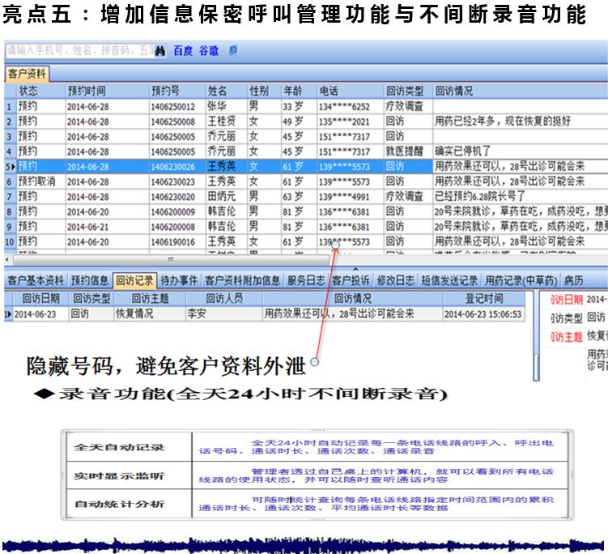The height and width of the screenshot is (554, 608).
Task: Click the phone number search input field
Action: [x=78, y=50]
